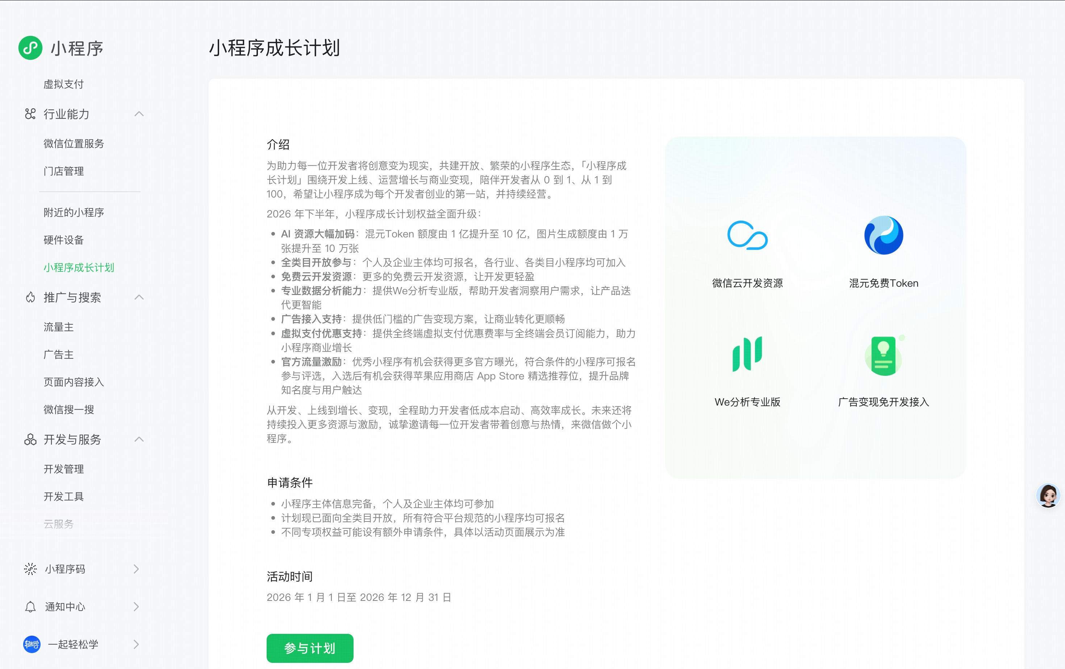Click the bold 'AI 资源大幅加码' bullet text

[318, 234]
